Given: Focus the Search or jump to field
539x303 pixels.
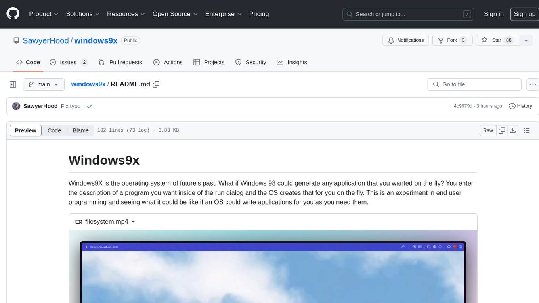Looking at the screenshot, I should tap(408, 14).
